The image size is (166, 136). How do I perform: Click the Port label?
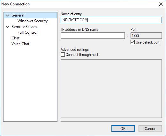133,30
